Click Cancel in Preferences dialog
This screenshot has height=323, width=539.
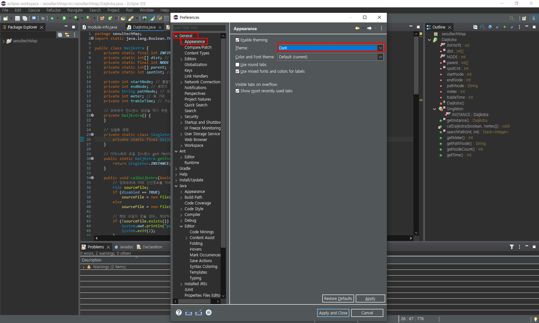[367, 313]
